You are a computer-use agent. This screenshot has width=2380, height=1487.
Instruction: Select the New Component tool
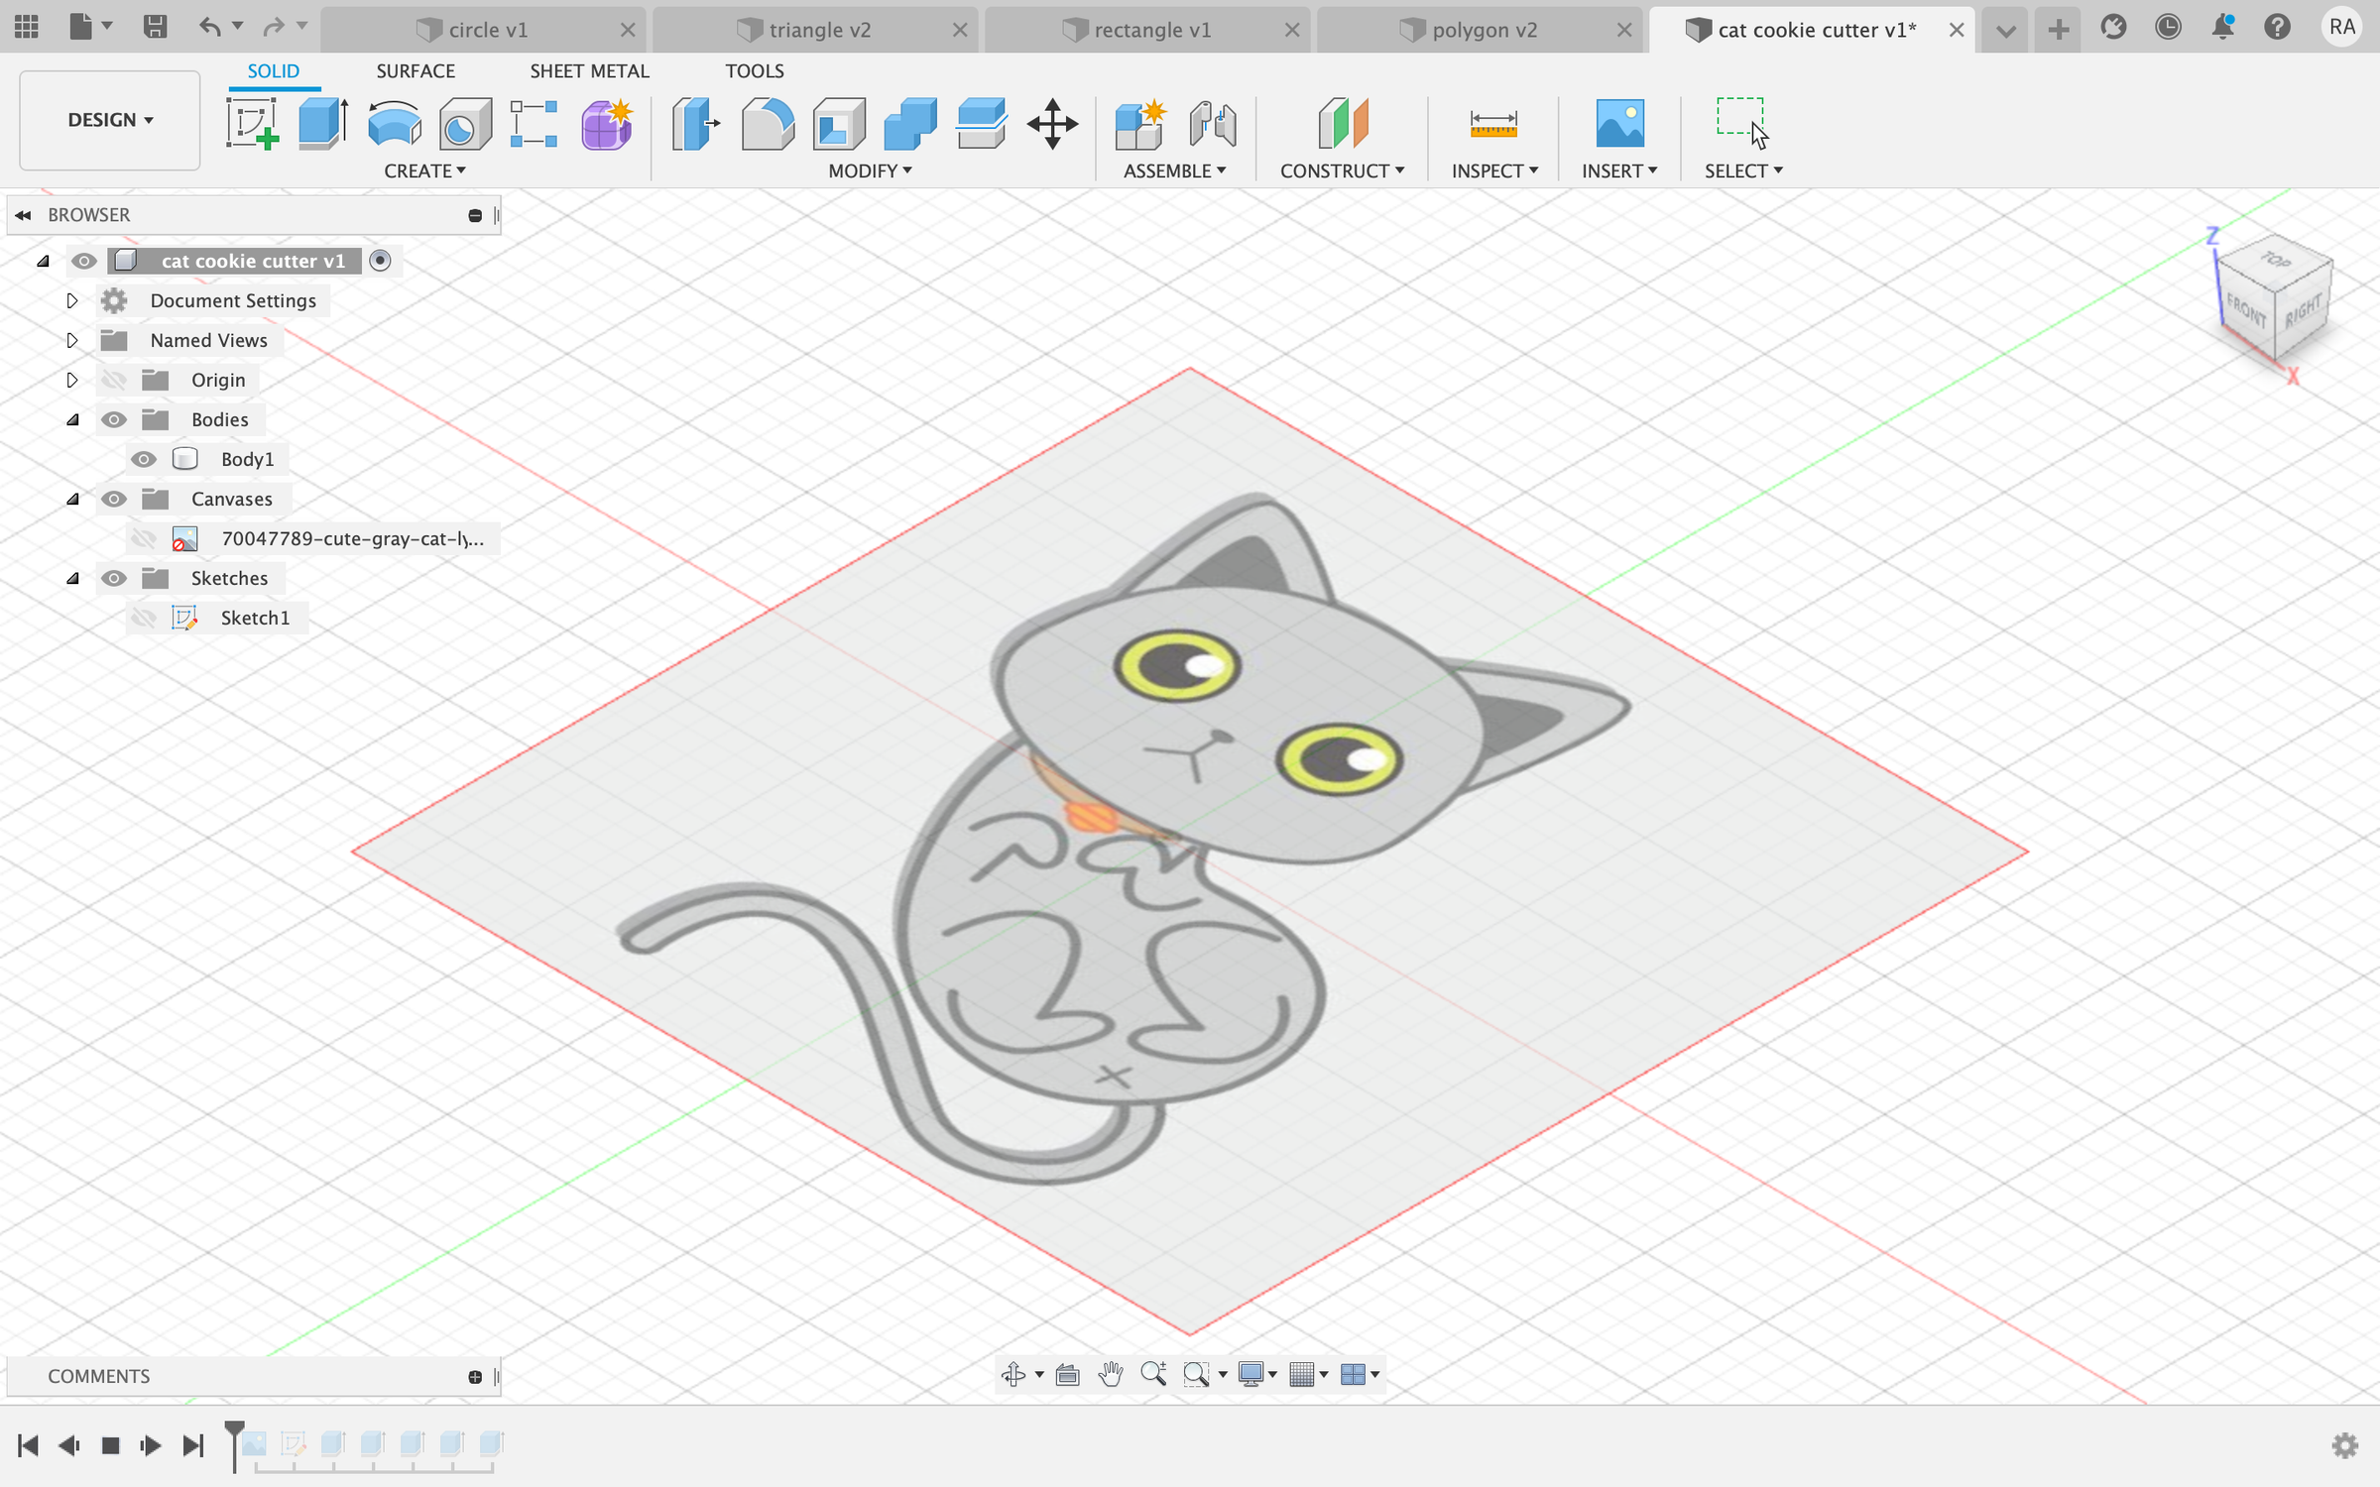[1139, 124]
